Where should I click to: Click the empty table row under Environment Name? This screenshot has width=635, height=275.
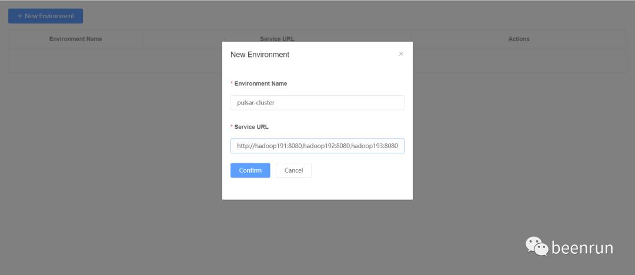[76, 61]
